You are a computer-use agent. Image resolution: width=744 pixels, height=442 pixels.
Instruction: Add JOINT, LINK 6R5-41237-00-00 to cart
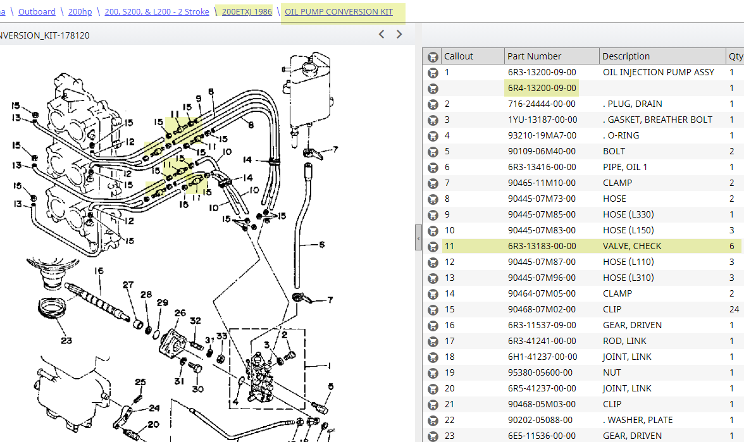[432, 389]
